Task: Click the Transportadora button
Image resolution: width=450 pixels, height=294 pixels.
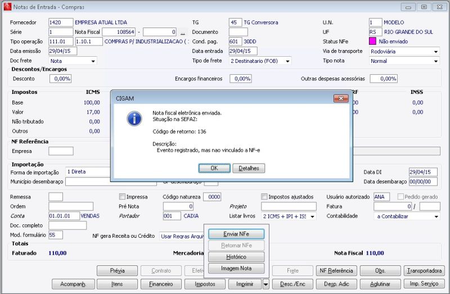Action: point(424,271)
